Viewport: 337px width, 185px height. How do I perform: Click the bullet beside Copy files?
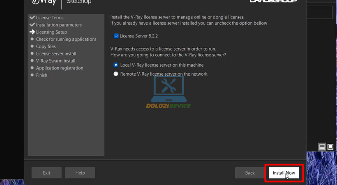point(32,46)
